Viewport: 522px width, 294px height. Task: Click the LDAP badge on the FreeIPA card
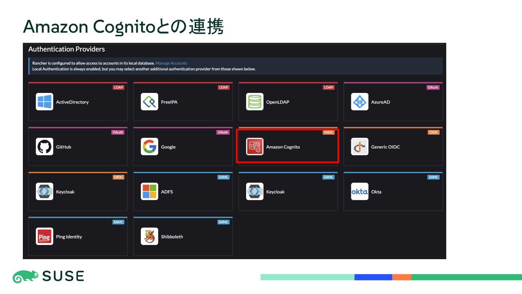(223, 87)
